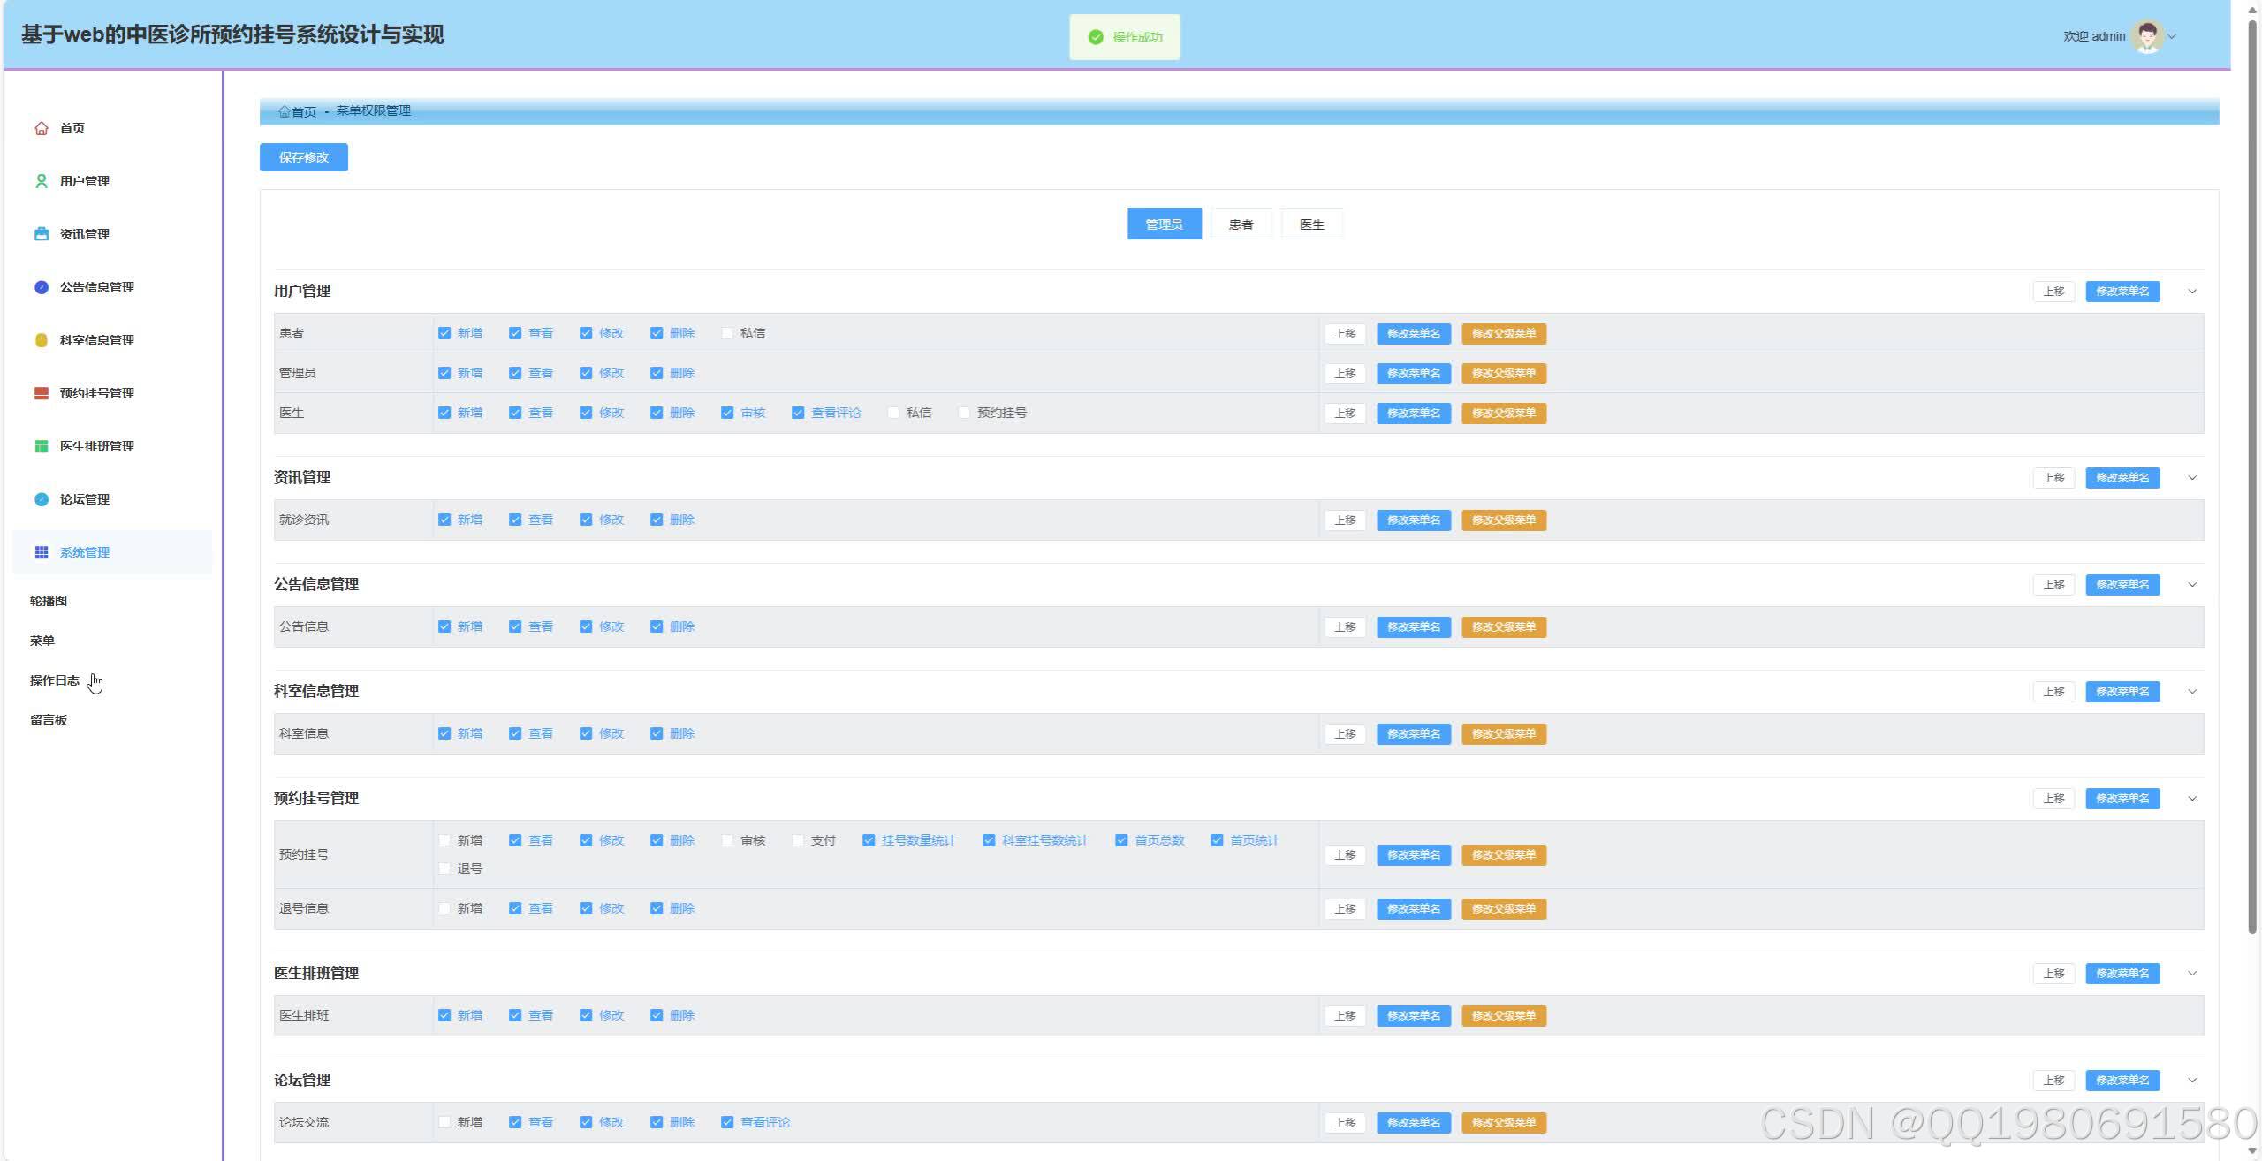The image size is (2262, 1161).
Task: Click the 科室信息管理 yellow icon
Action: pyautogui.click(x=41, y=340)
